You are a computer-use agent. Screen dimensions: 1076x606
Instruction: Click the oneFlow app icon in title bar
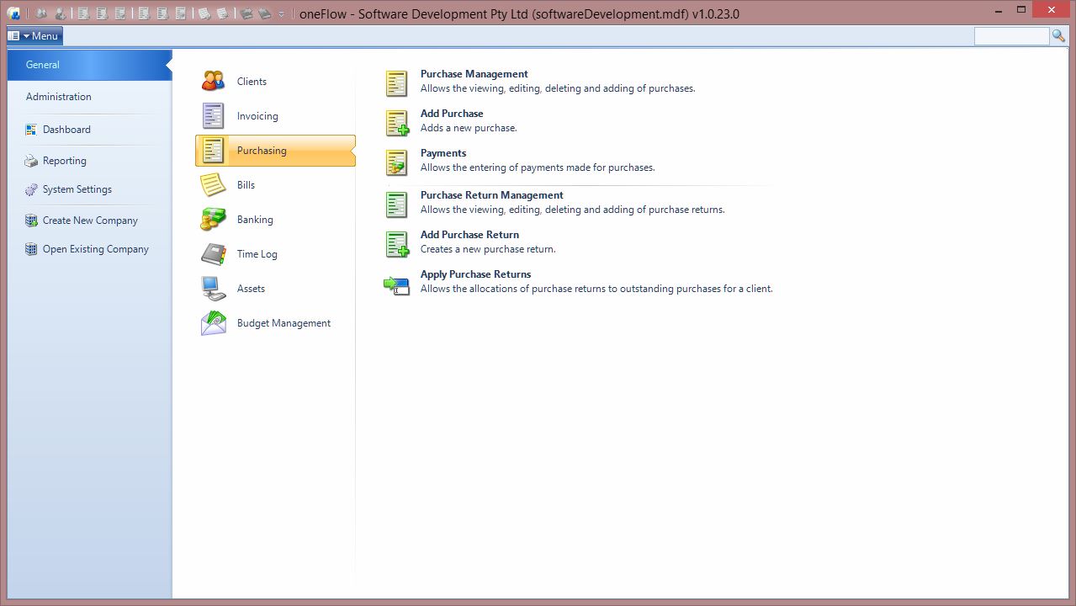(x=13, y=13)
